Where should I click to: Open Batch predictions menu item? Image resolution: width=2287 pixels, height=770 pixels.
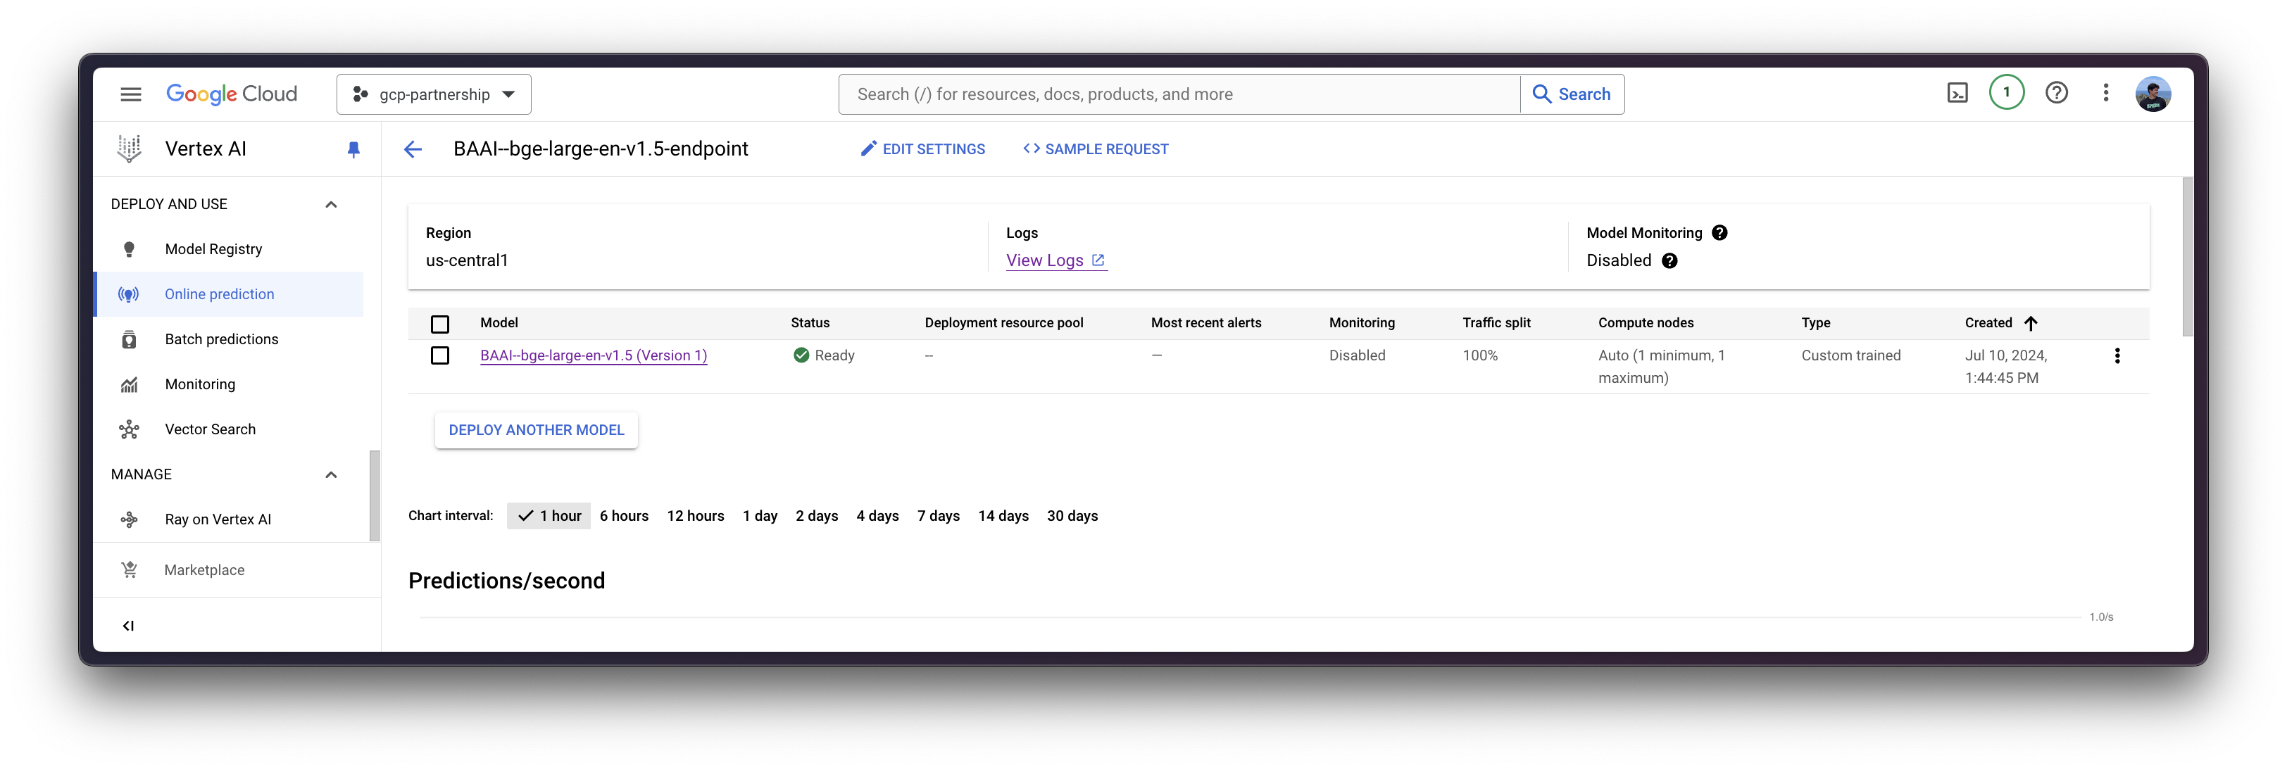[x=220, y=339]
